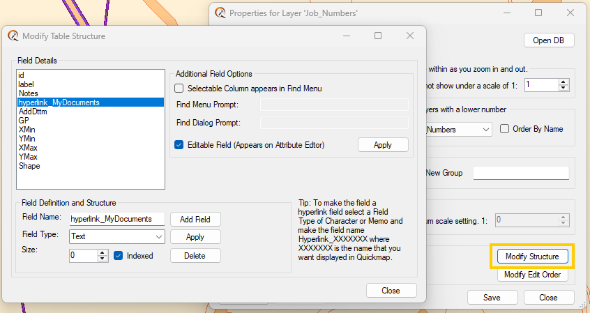Uncheck the Indexed checkbox
The height and width of the screenshot is (313, 590).
[119, 256]
